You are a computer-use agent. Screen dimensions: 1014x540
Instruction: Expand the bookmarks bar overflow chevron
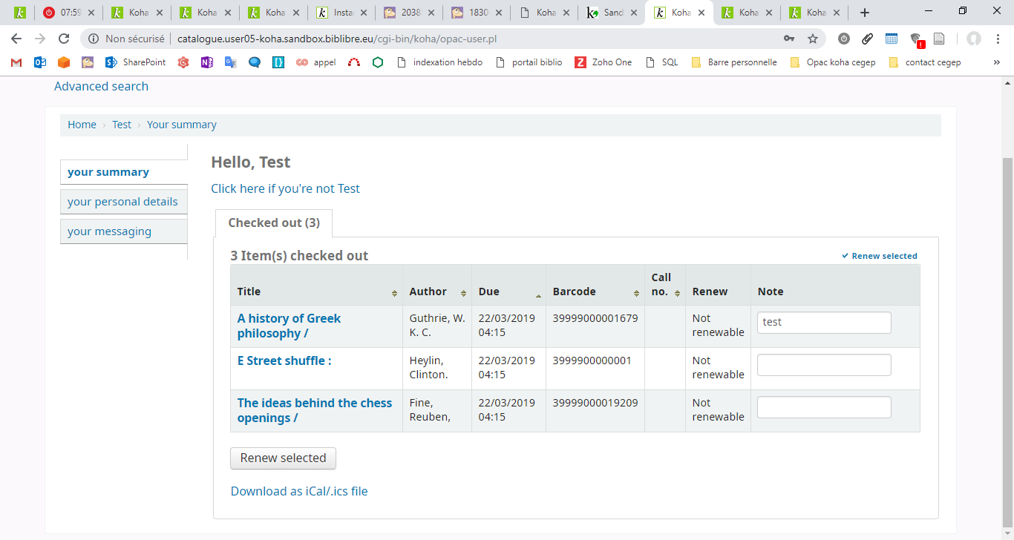point(996,62)
